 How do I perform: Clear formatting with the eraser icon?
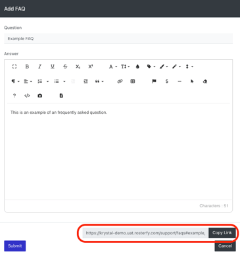point(205,82)
